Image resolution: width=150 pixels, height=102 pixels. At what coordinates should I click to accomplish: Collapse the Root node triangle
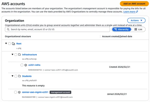tap(6, 43)
